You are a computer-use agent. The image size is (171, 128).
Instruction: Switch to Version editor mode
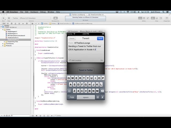148,18
